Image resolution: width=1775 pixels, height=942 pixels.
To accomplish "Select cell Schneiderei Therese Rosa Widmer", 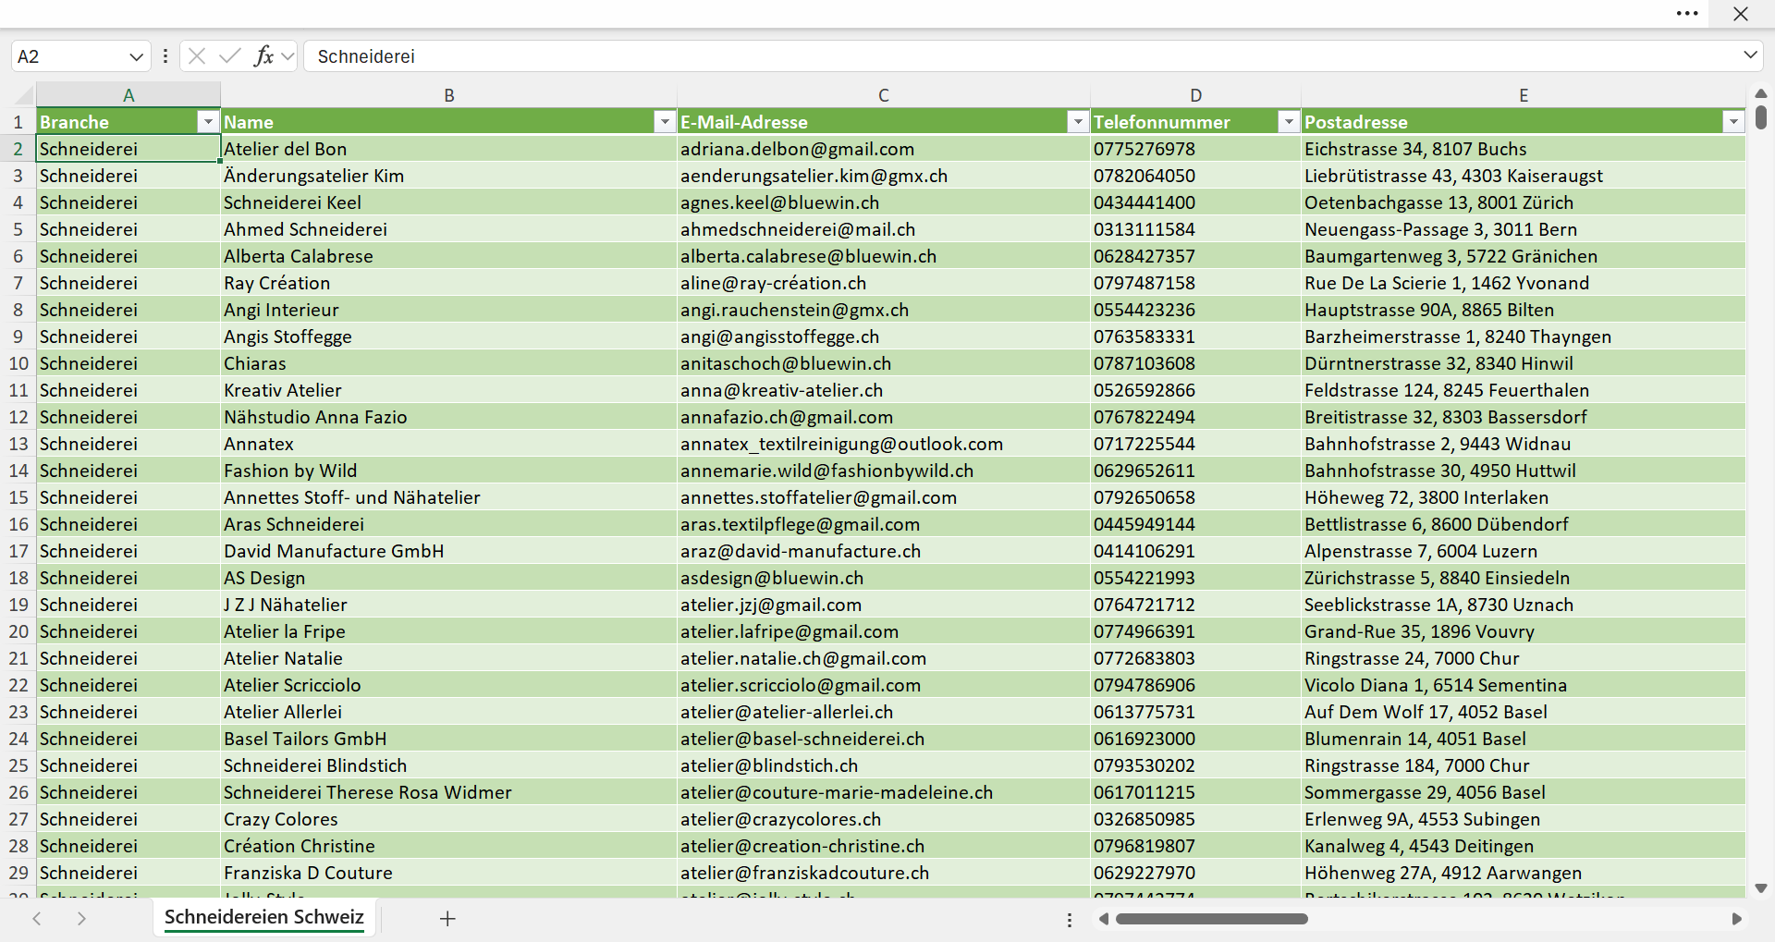I will 449,792.
